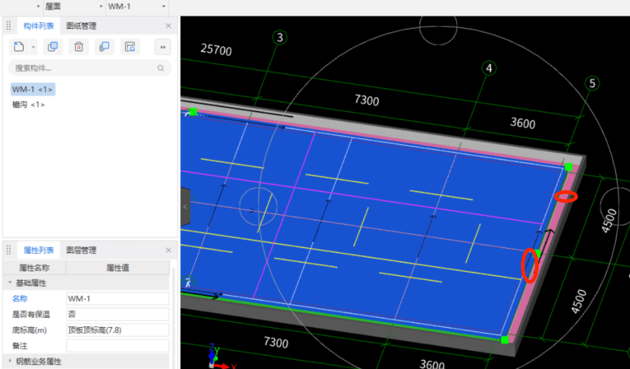Click green grip mid right edge of roof
This screenshot has width=630, height=369.
538,253
